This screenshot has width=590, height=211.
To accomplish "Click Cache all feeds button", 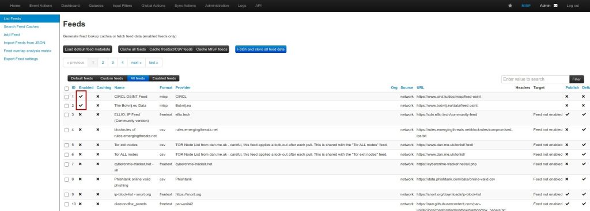I will [133, 49].
